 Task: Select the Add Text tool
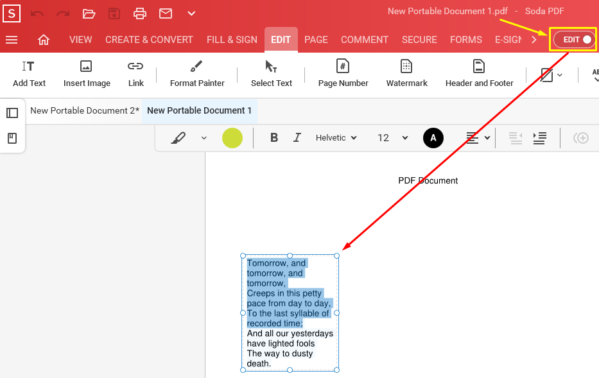pos(29,74)
